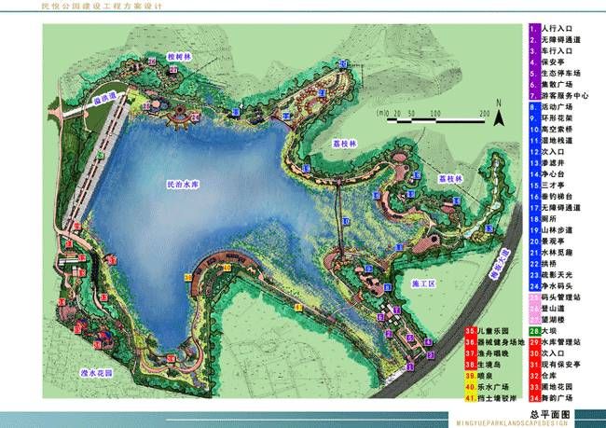The height and width of the screenshot is (428, 606).
Task: Click the 民悦公园建设工程方案设计 header title
Action: click(x=103, y=7)
